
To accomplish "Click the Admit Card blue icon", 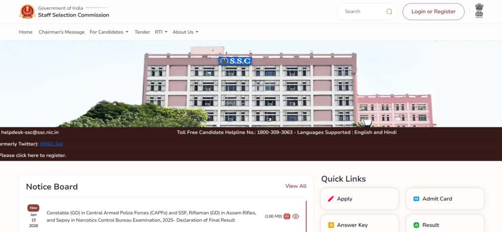I will 416,199.
